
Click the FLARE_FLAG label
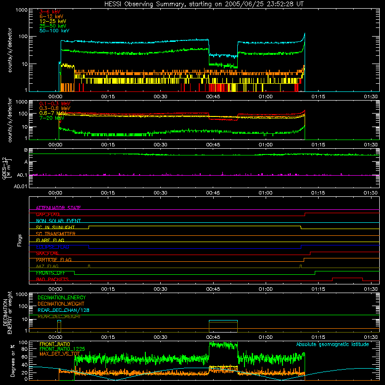(50, 240)
